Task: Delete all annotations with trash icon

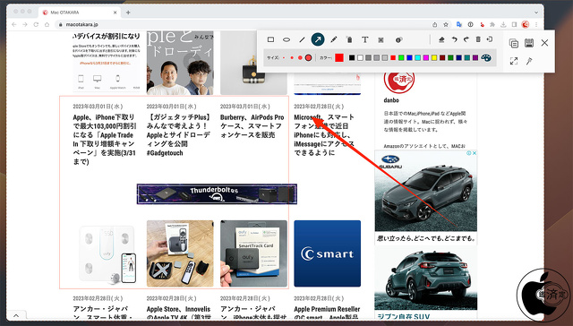Action: coord(478,39)
